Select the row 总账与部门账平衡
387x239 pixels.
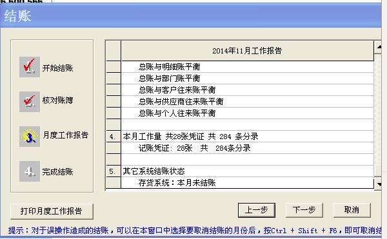click(247, 79)
